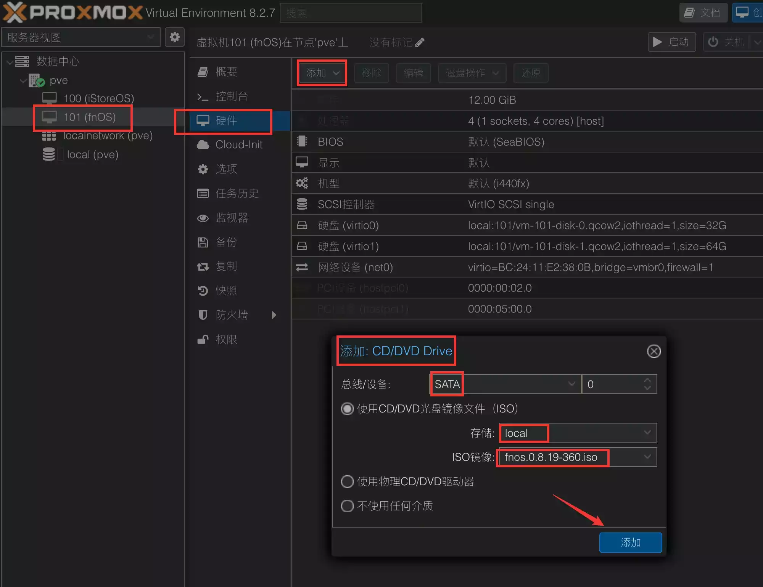Click the monitor icon of 100 (iStoreOS)
Image resolution: width=763 pixels, height=587 pixels.
(x=49, y=98)
